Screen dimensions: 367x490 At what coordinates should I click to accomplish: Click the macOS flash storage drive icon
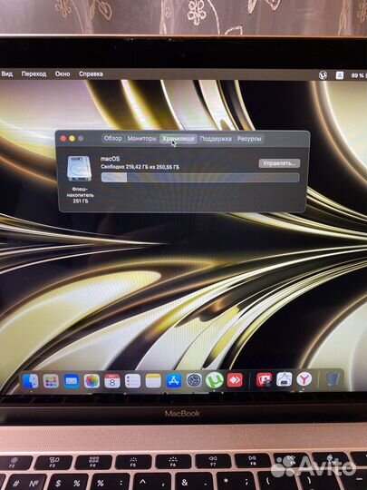[x=80, y=169]
